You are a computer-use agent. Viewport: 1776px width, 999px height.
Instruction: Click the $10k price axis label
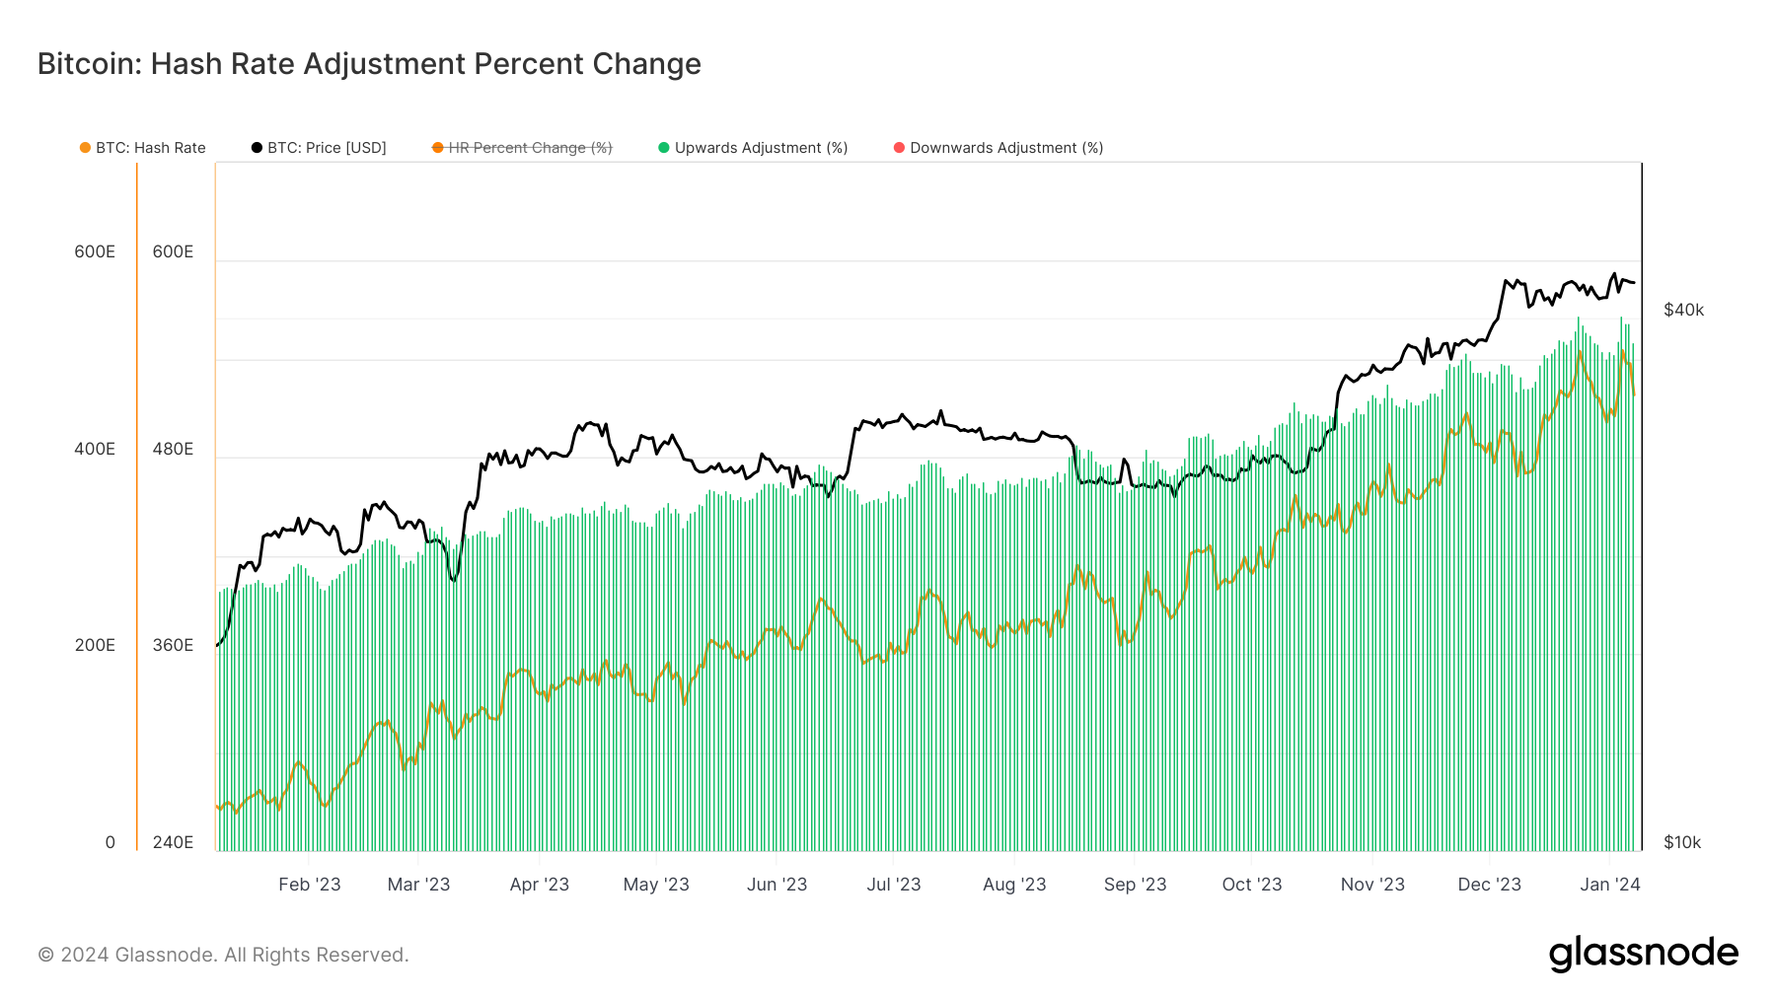pyautogui.click(x=1682, y=842)
